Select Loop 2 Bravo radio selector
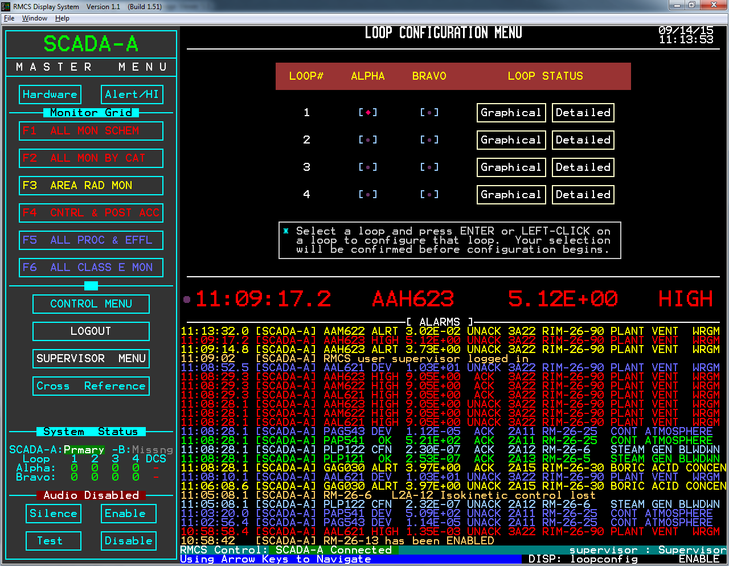The height and width of the screenshot is (566, 729). 429,140
